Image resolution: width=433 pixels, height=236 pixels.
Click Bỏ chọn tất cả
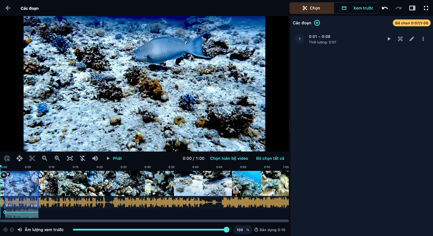270,158
